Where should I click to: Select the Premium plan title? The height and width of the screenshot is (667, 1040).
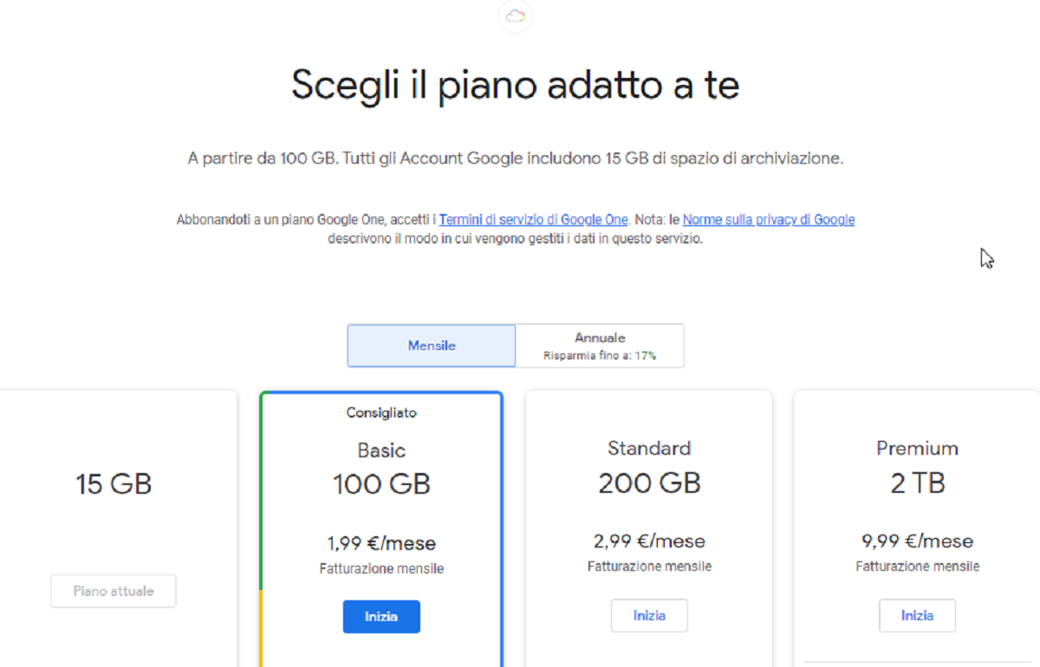[x=917, y=448]
